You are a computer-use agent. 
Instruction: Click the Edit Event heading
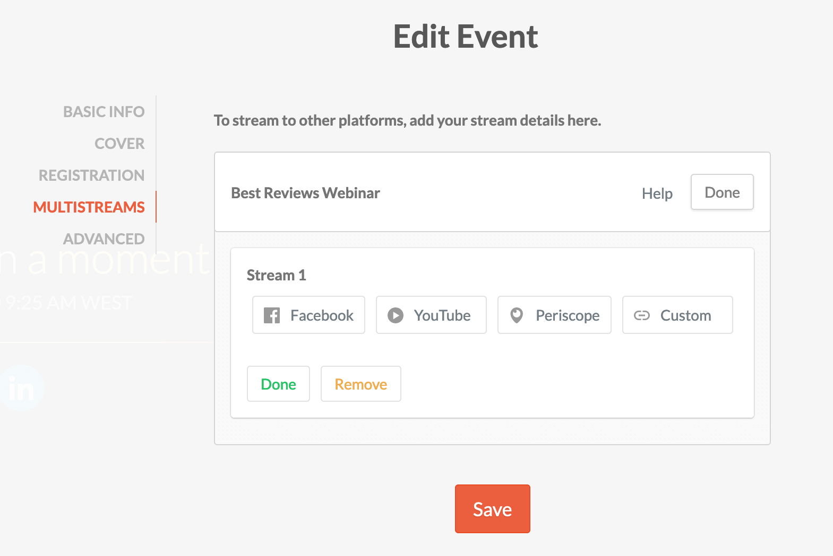(466, 37)
